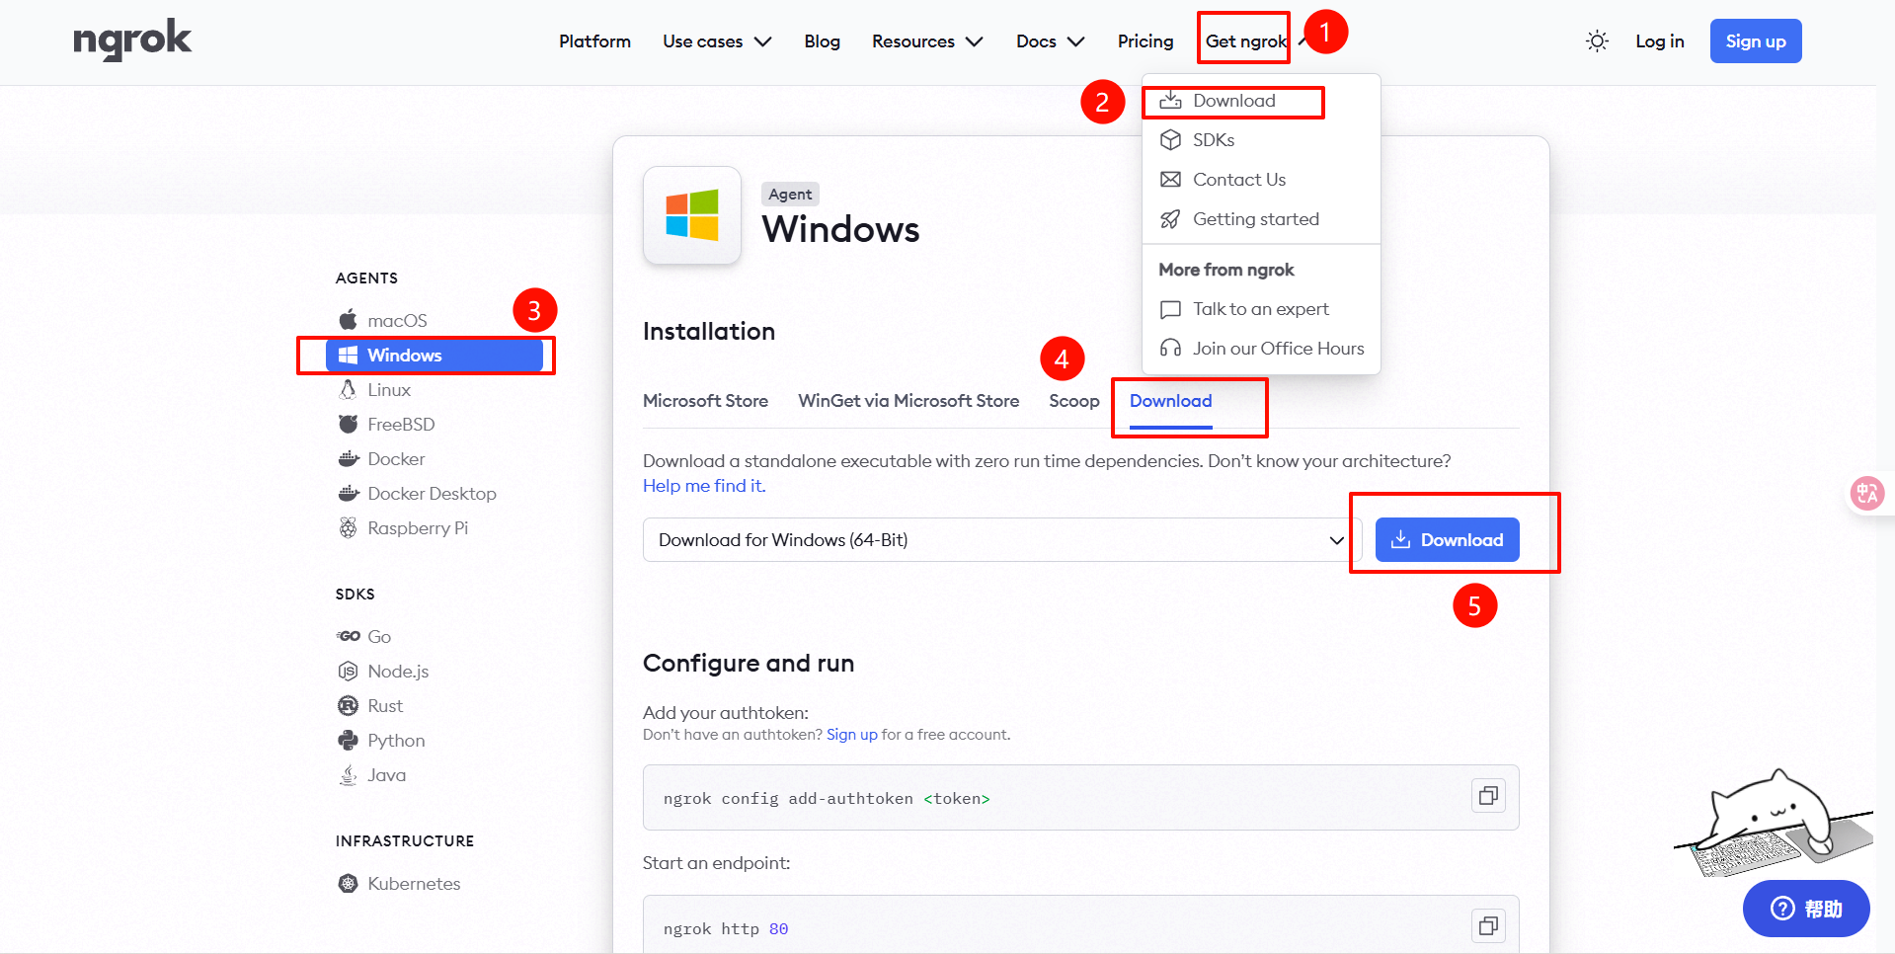Switch to the Scoop tab
This screenshot has height=954, width=1895.
(1074, 401)
